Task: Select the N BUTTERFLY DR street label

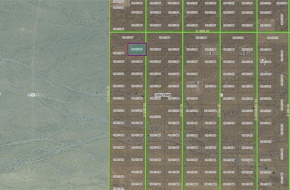Action: click(256, 110)
